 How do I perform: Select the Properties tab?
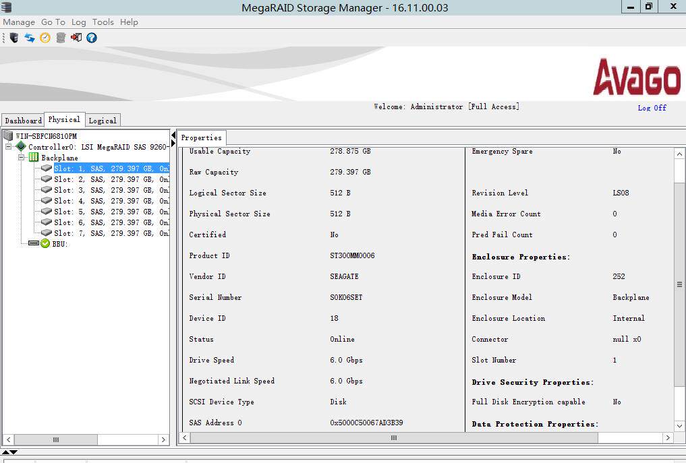click(x=201, y=137)
